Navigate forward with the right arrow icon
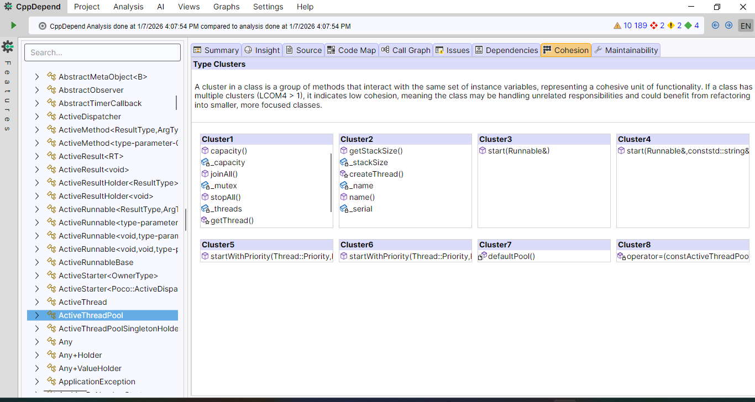 point(728,25)
